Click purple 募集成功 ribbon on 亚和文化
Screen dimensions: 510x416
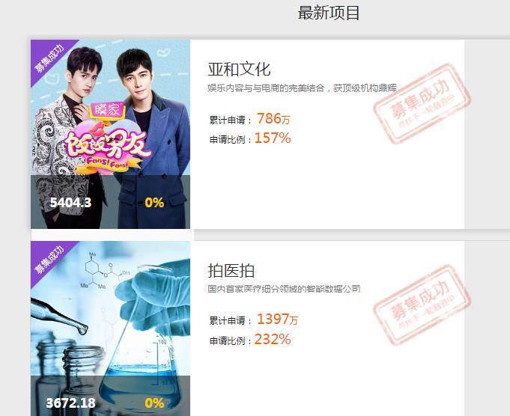pyautogui.click(x=49, y=58)
